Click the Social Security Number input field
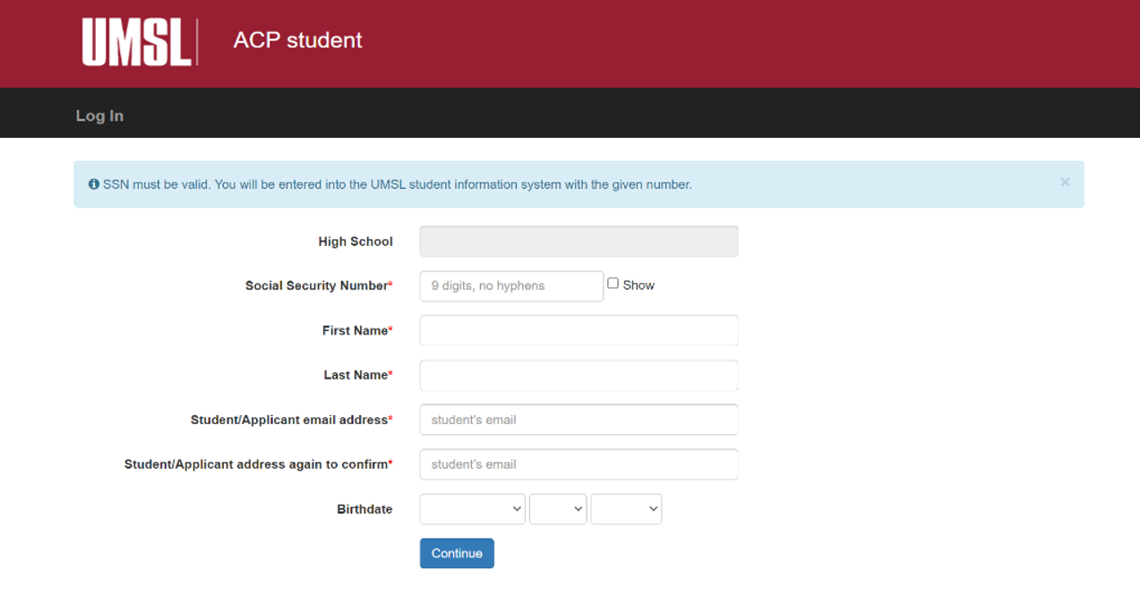The height and width of the screenshot is (596, 1140). 510,285
